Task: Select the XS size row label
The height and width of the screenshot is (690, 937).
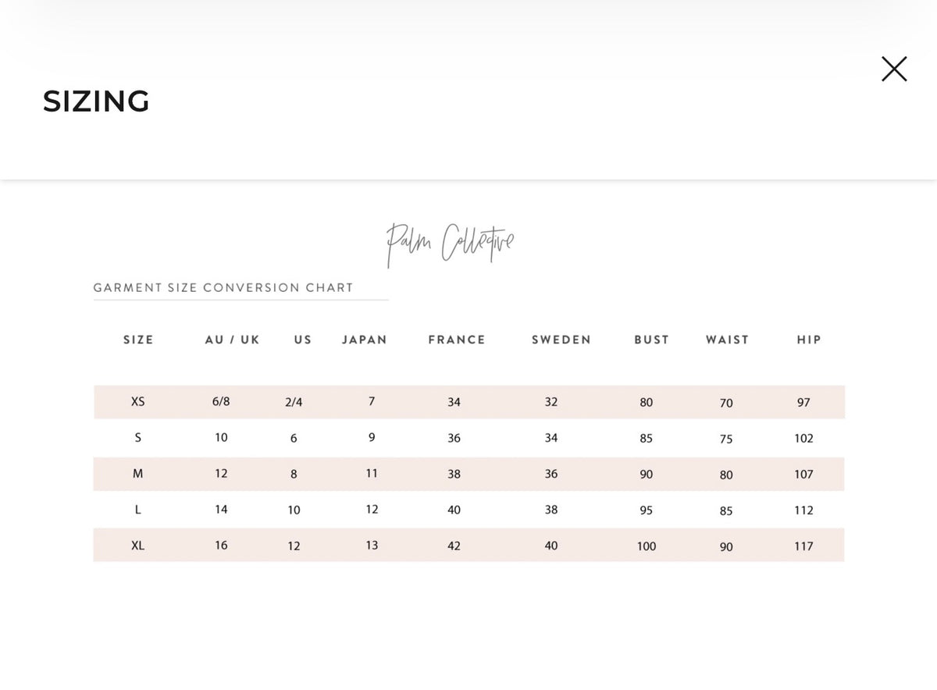Action: pos(138,402)
